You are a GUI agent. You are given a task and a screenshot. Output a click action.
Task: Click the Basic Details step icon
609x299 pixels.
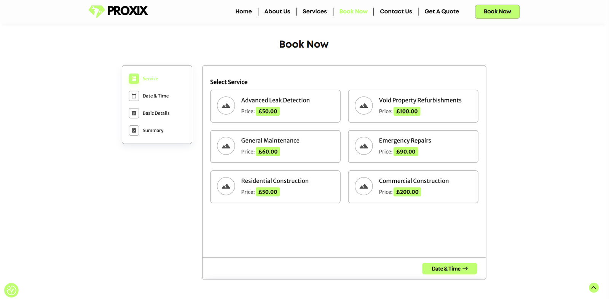(134, 113)
